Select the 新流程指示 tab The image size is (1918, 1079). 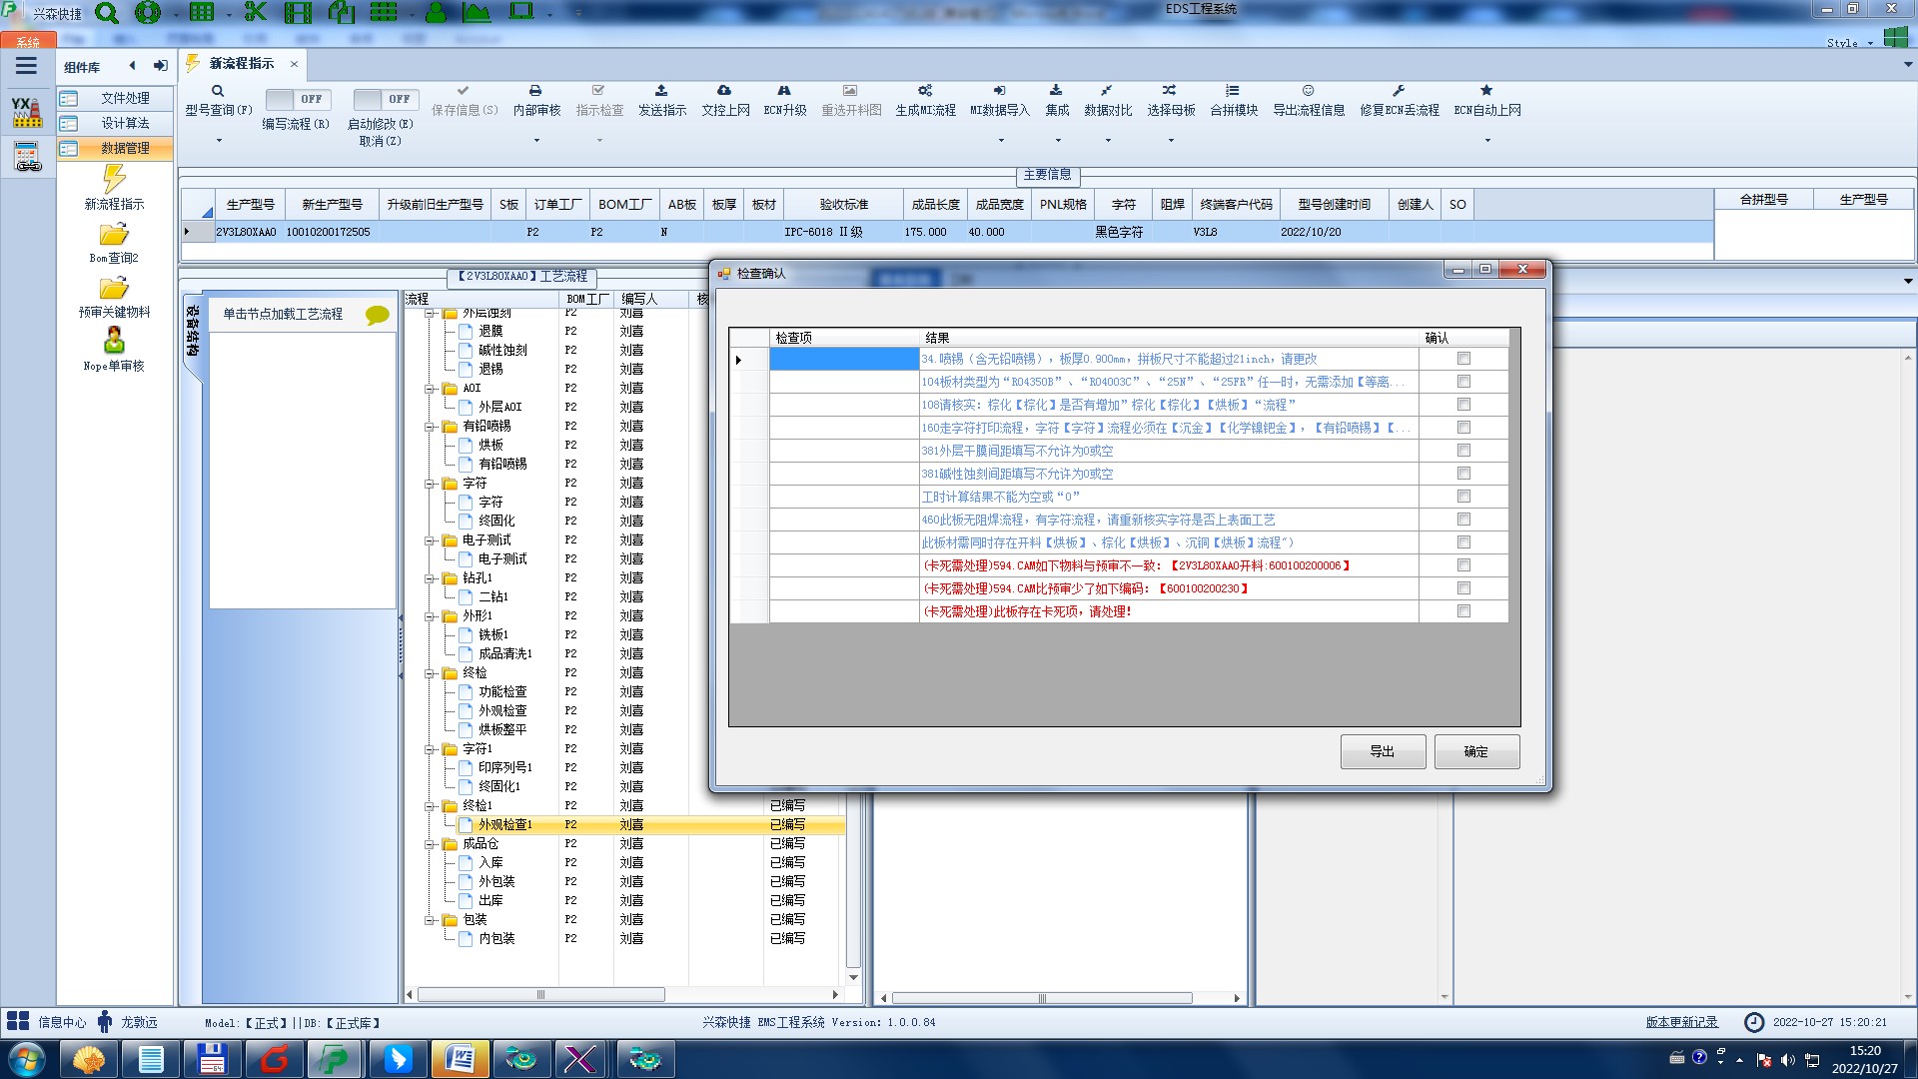pyautogui.click(x=241, y=64)
